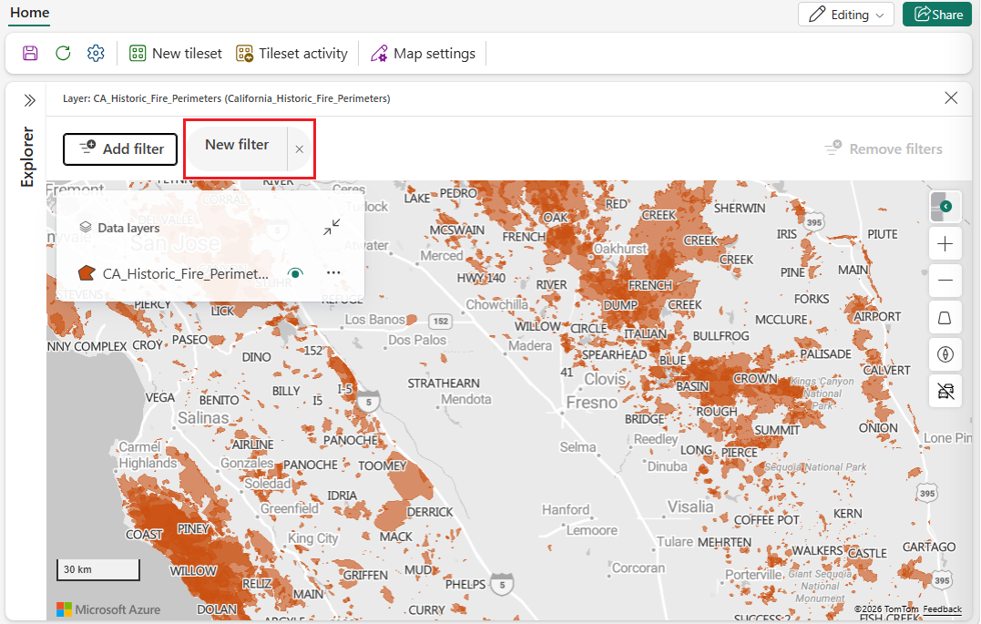Click the Refresh icon
Image resolution: width=981 pixels, height=624 pixels.
tap(63, 53)
